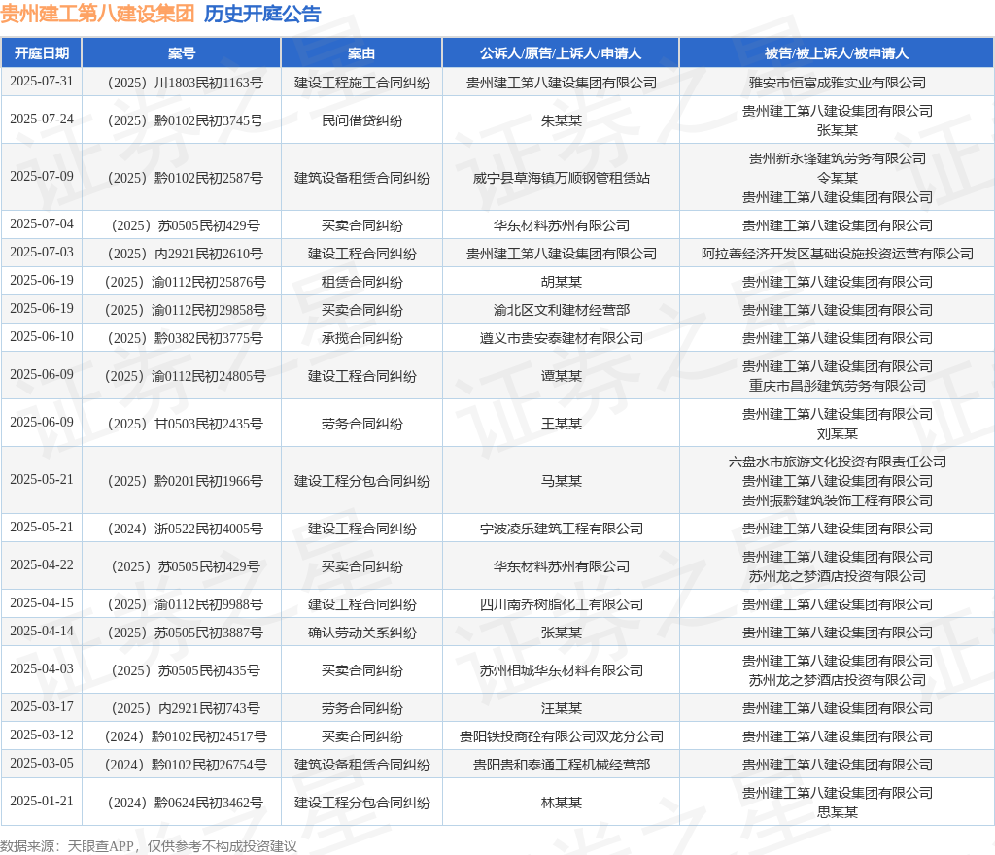Click the 被告/被上诉人/被申请人 header
Screen dimensions: 995x855
[837, 52]
